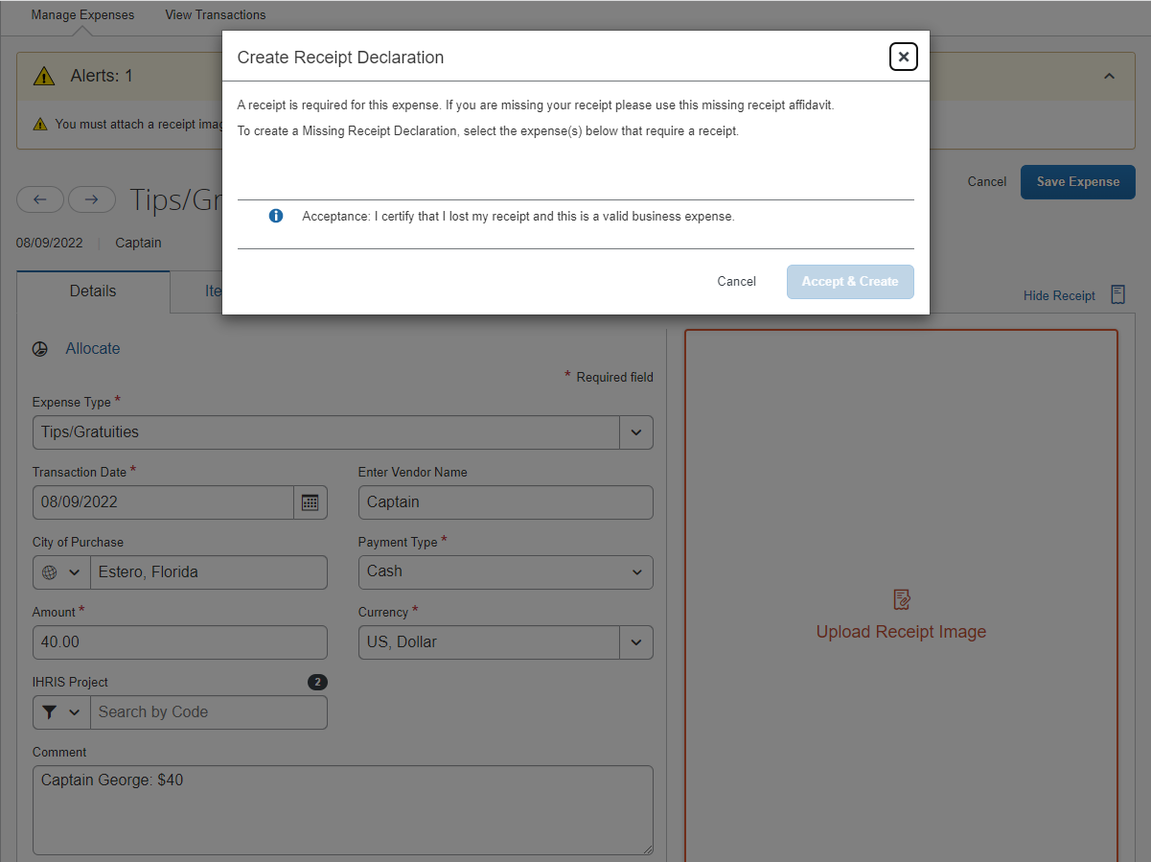Select the Details tab

click(x=93, y=291)
